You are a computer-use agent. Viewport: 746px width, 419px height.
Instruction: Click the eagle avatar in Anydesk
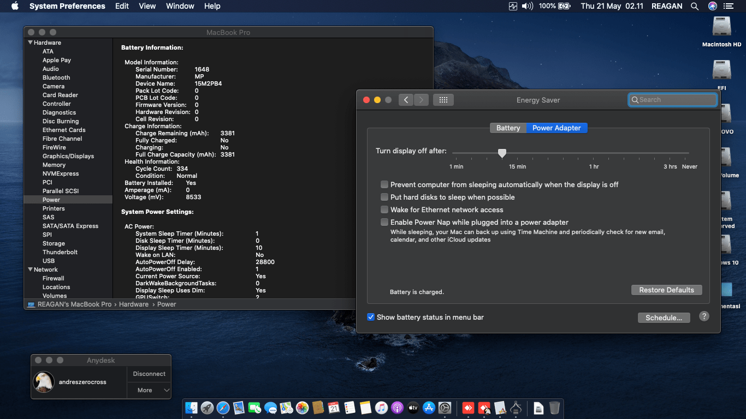44,382
